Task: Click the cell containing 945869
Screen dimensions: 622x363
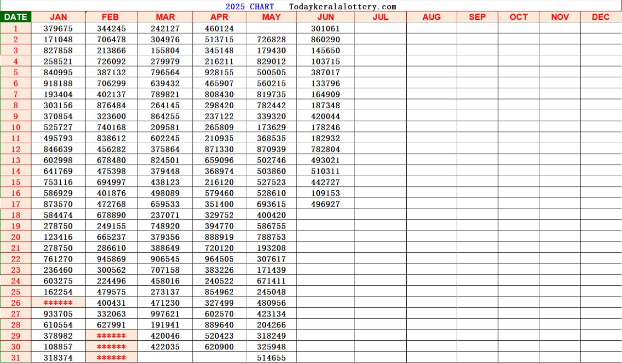Action: click(111, 259)
